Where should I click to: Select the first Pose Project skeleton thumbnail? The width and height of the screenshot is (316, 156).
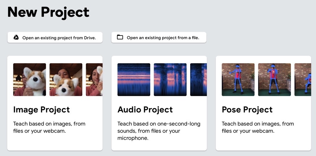pos(238,80)
